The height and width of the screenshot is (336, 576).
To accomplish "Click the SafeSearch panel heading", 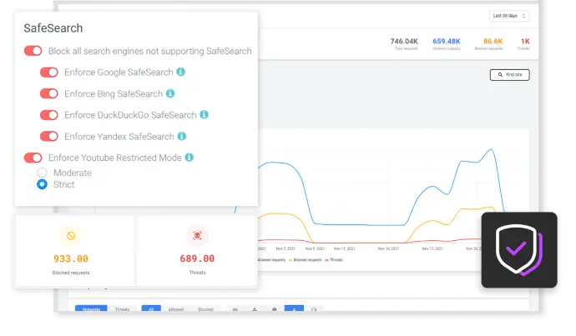I will coord(53,28).
